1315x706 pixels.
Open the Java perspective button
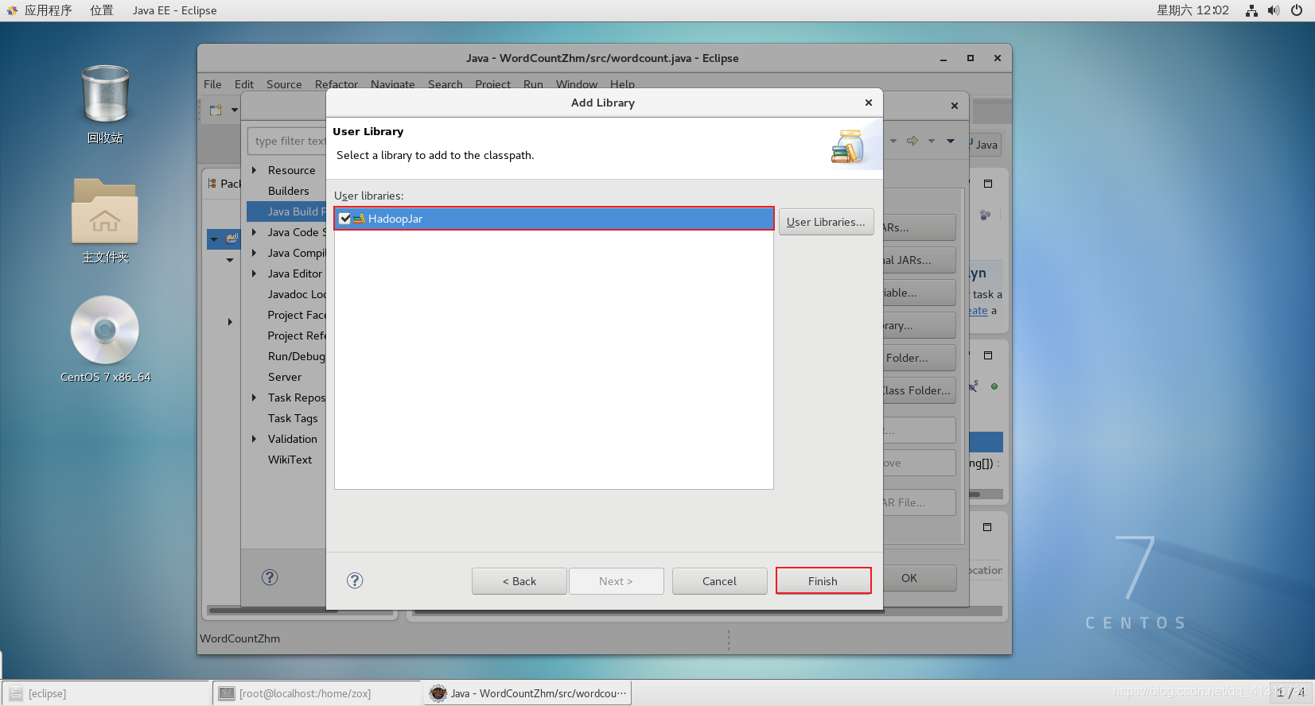click(x=985, y=145)
